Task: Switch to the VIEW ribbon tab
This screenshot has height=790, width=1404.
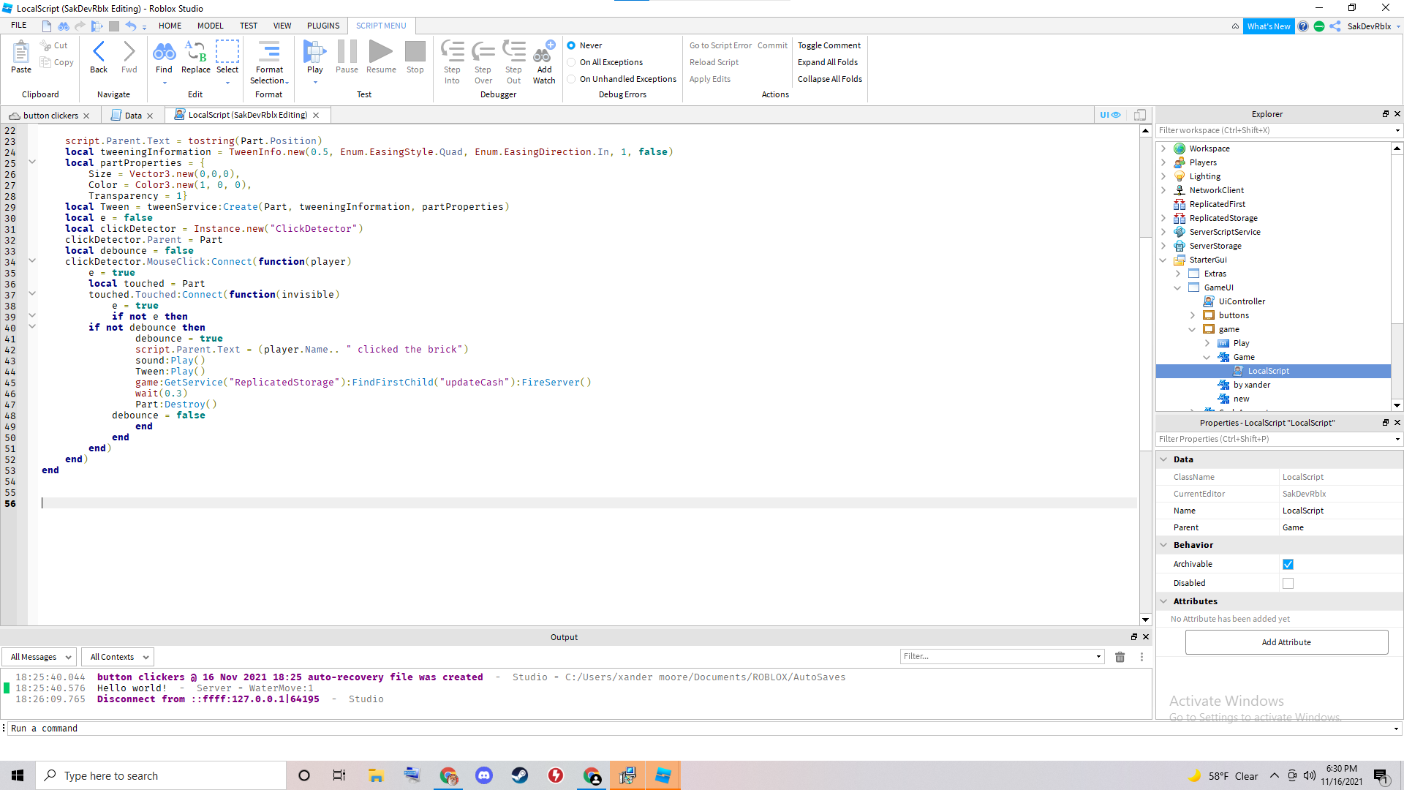Action: click(x=282, y=25)
